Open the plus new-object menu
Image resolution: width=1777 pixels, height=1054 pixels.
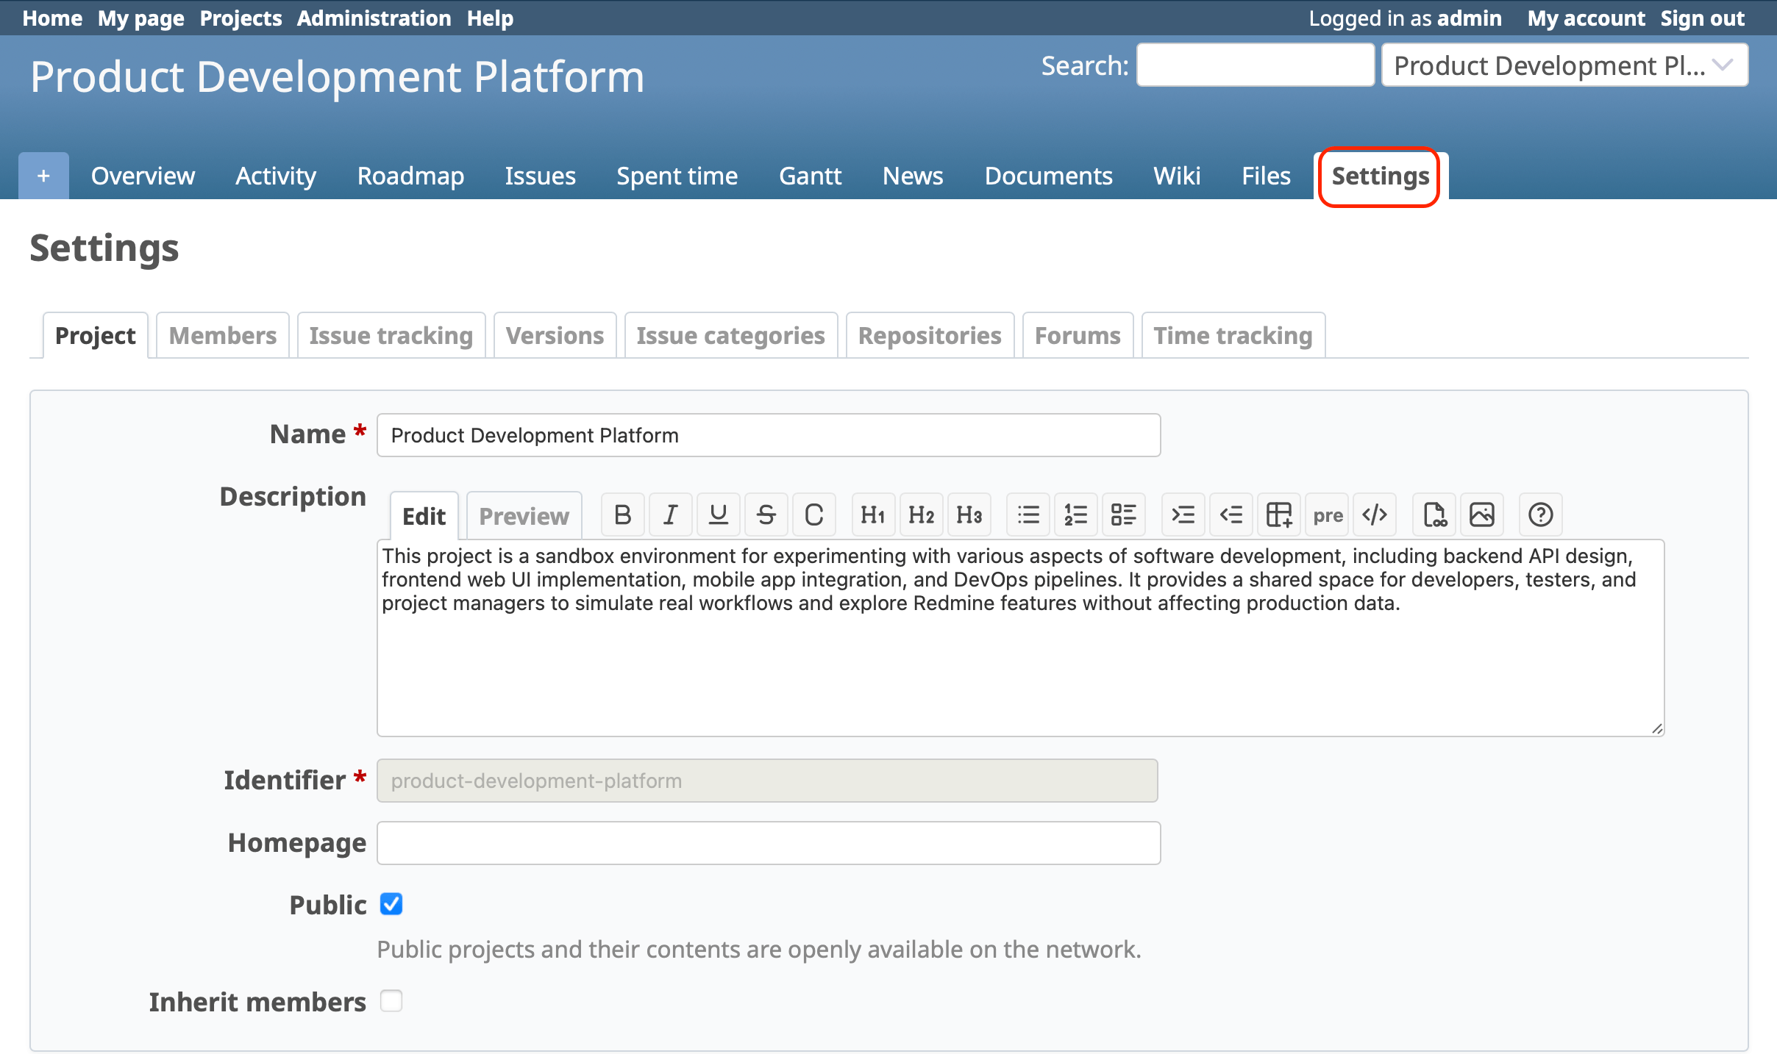pos(43,176)
